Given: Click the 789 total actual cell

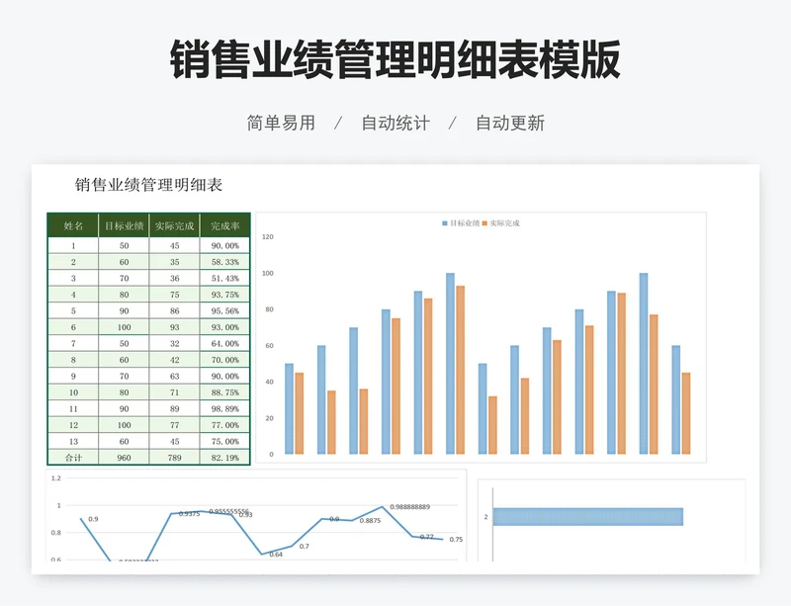Looking at the screenshot, I should [175, 458].
